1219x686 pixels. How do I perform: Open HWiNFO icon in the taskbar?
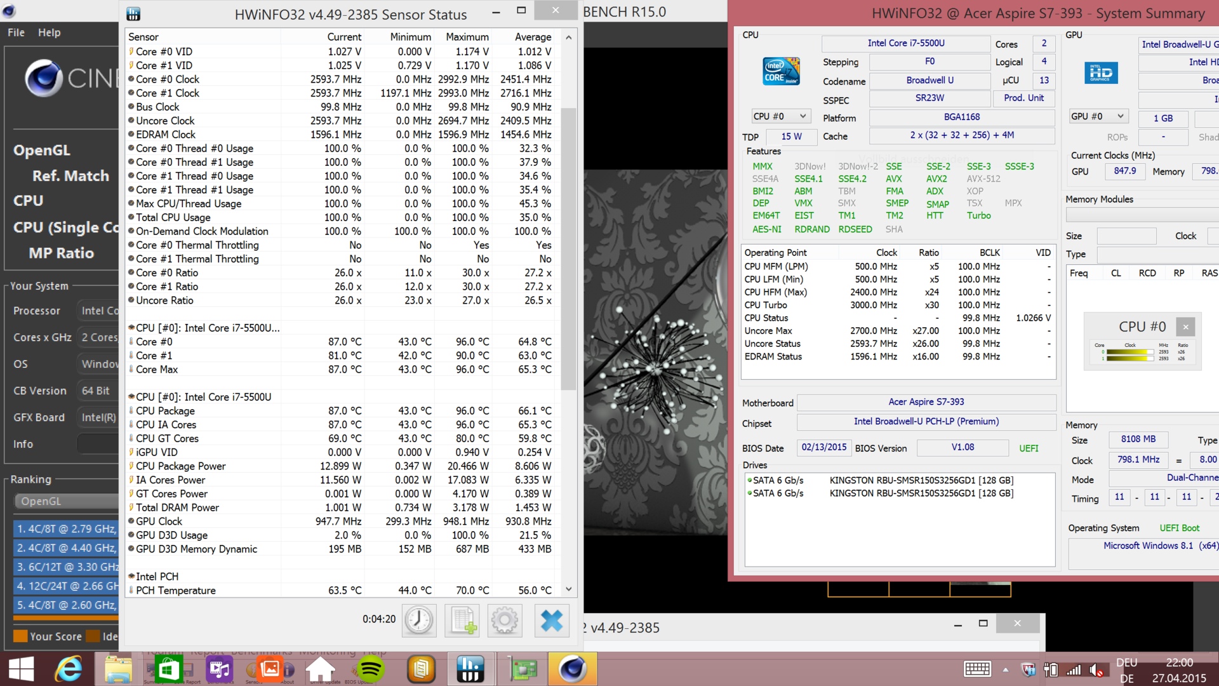tap(470, 669)
